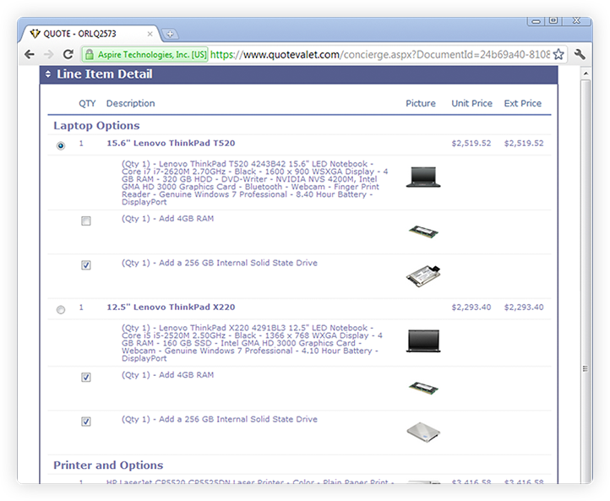Click the Aspire Technologies security lock badge
The image size is (610, 501).
point(144,54)
